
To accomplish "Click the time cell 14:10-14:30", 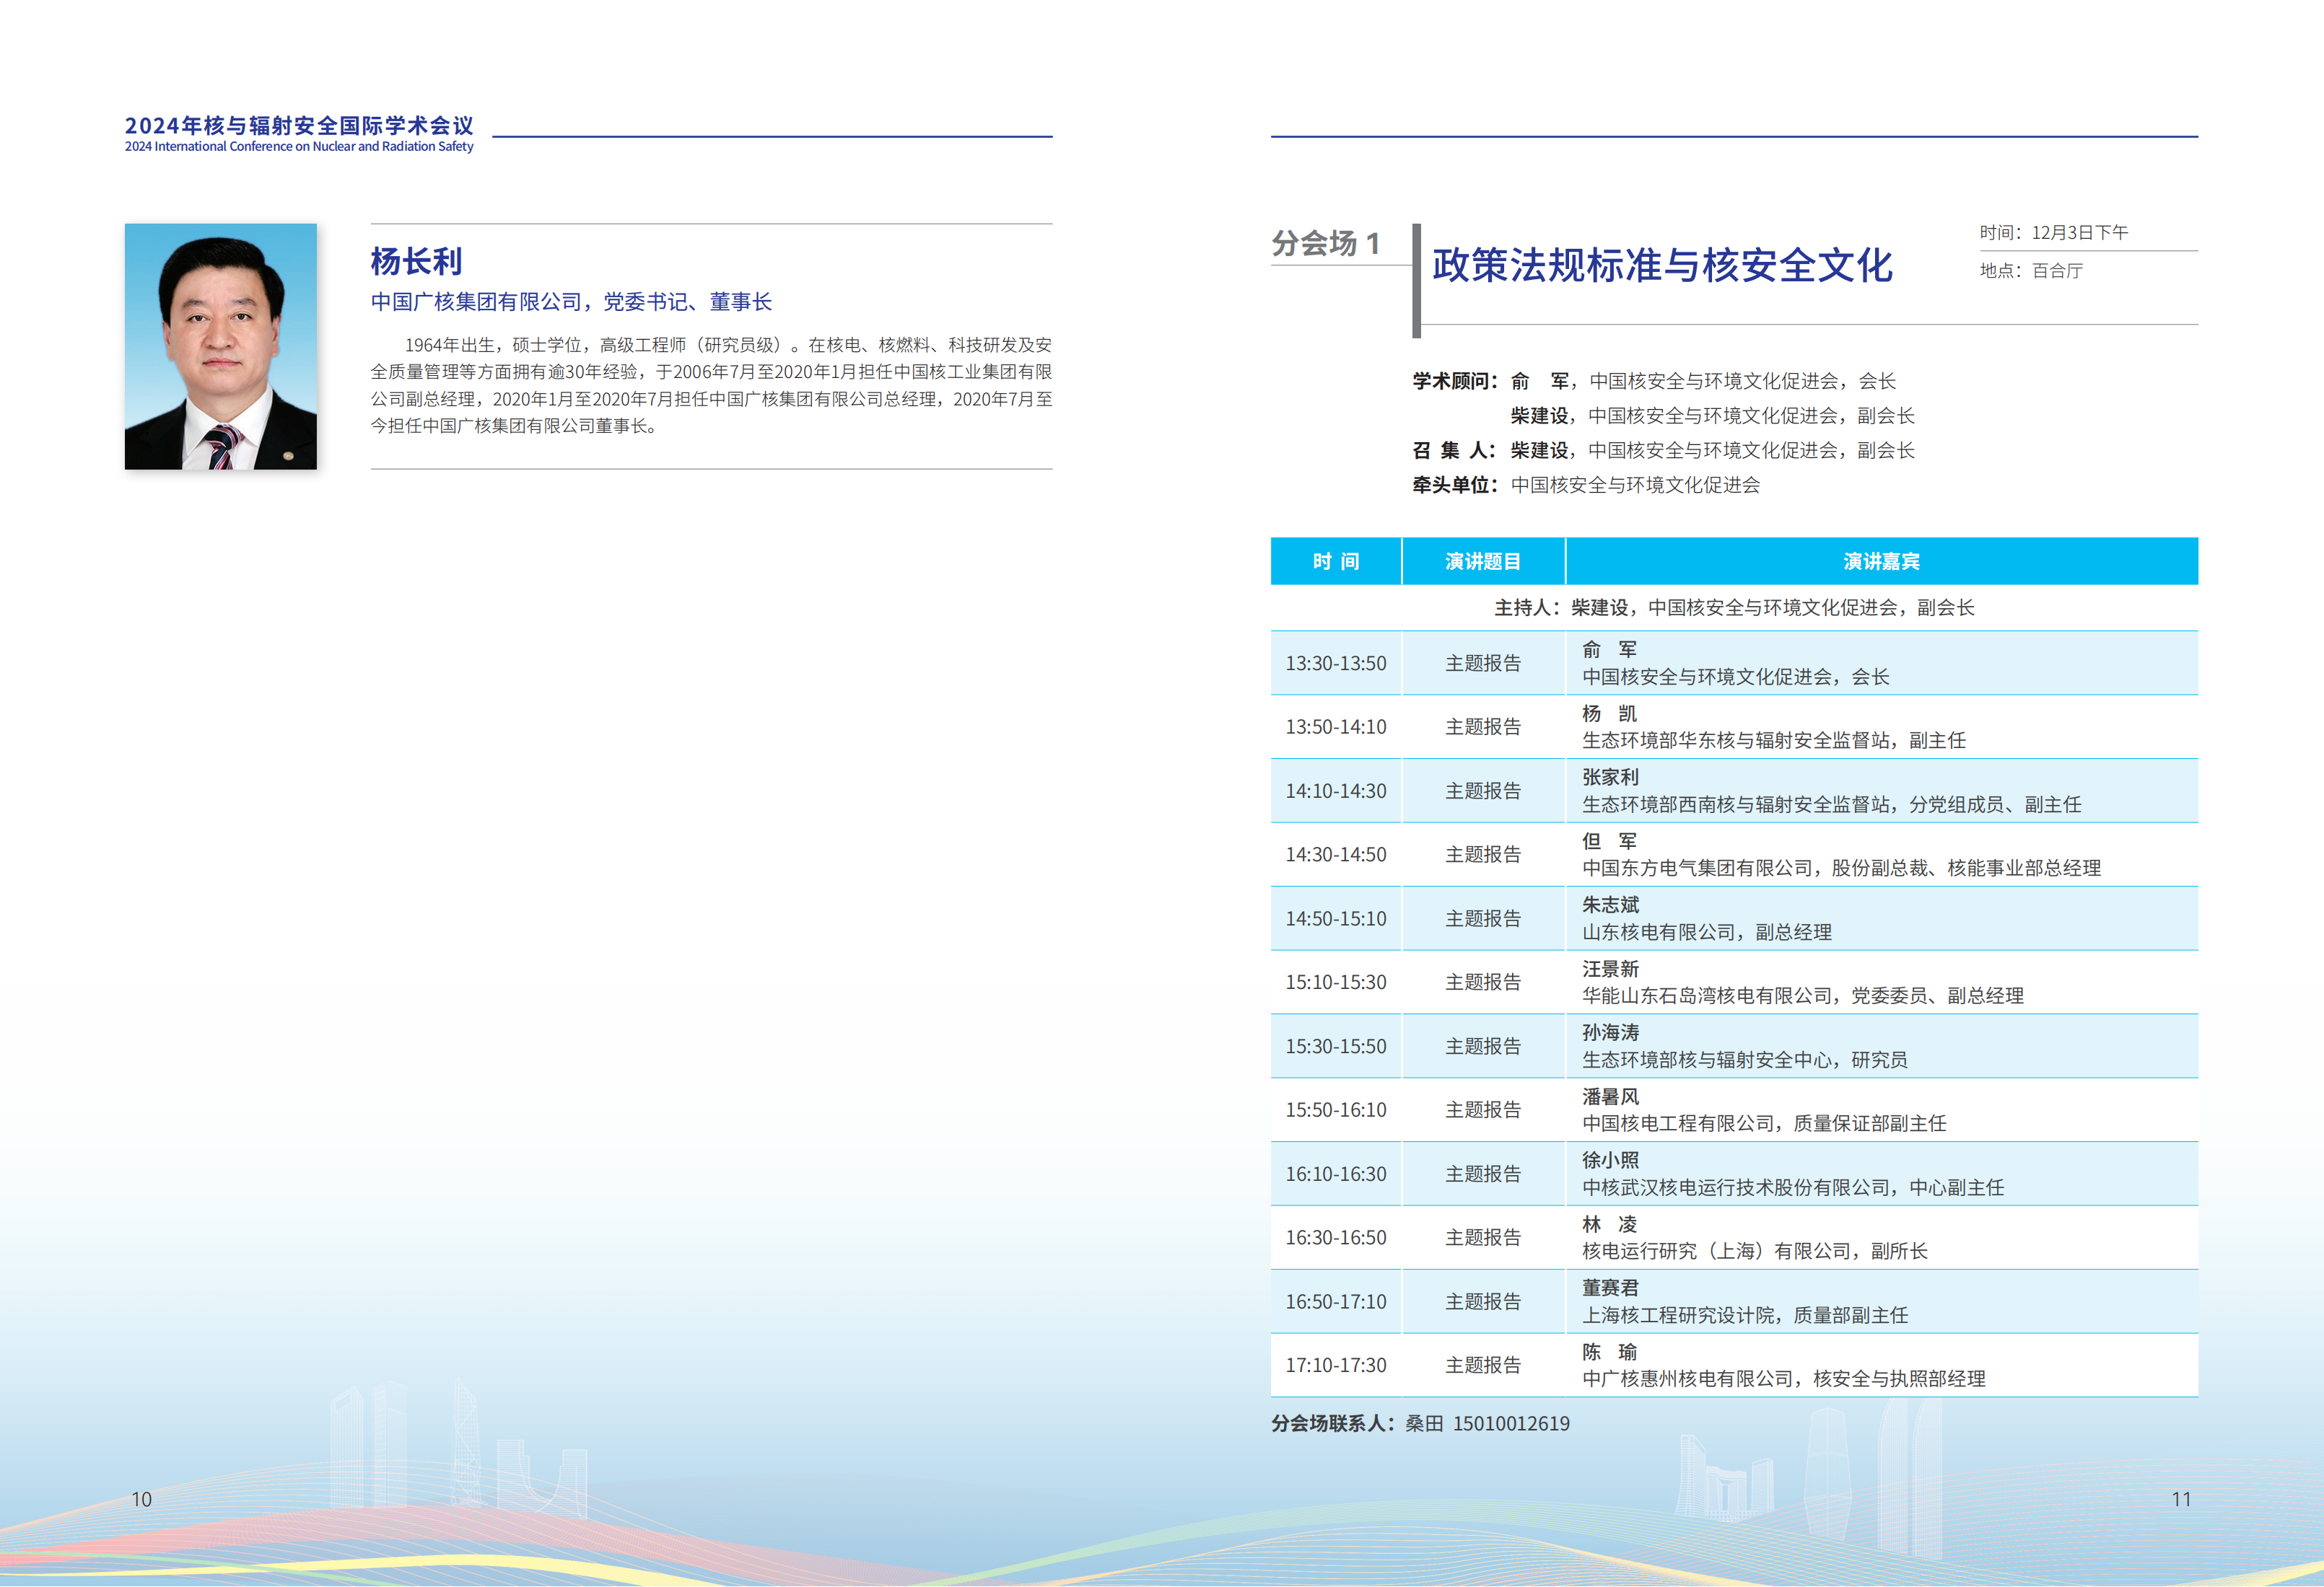I will tap(1336, 791).
